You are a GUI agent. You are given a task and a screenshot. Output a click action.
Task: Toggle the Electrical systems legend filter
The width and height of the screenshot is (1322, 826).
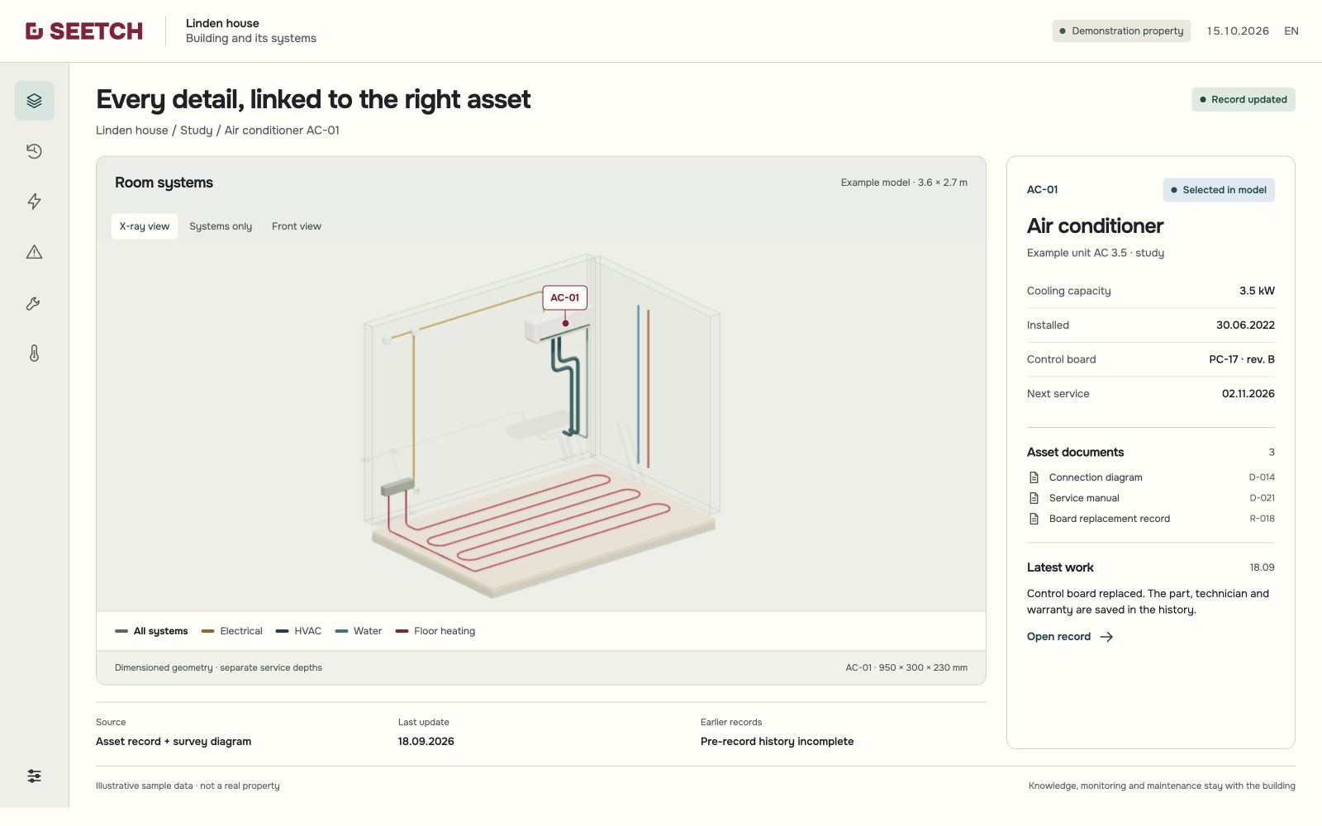click(x=232, y=631)
